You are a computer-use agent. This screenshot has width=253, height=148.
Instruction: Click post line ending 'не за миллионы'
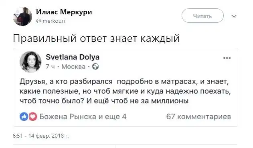pos(104,101)
